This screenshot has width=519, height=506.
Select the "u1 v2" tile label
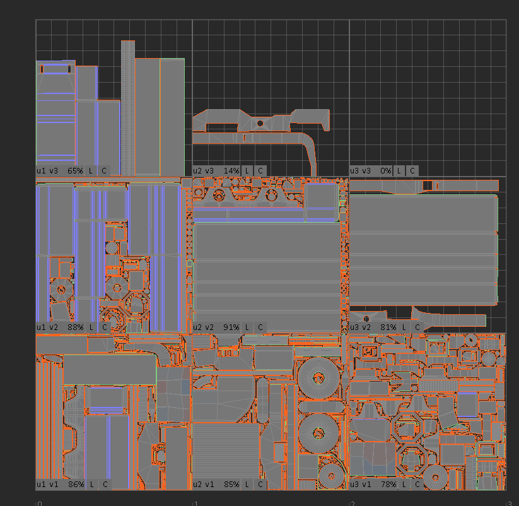pyautogui.click(x=47, y=327)
